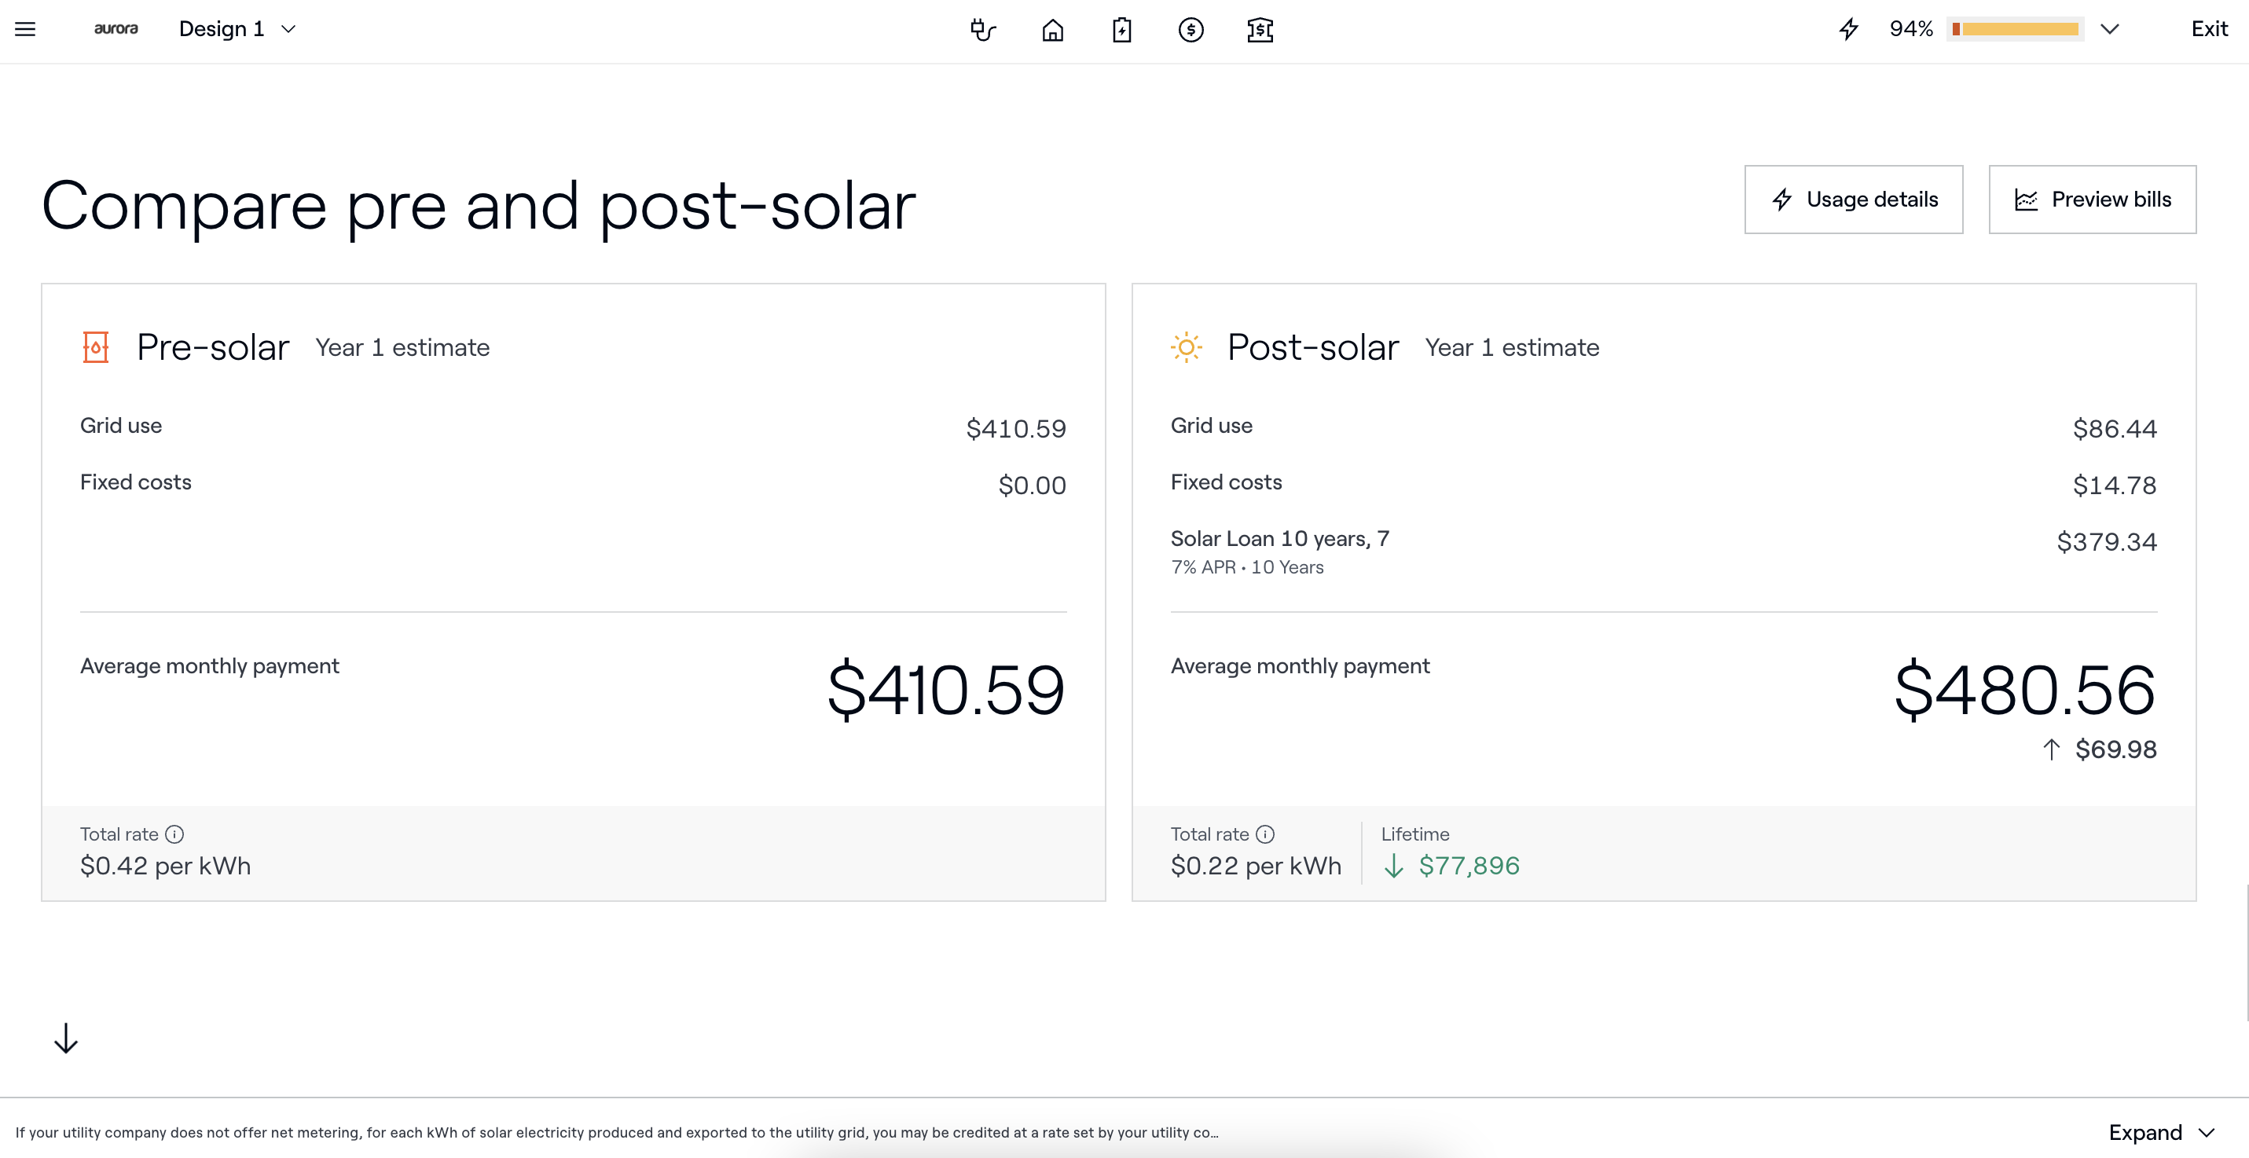Open the house design icon
Viewport: 2249px width, 1158px height.
pos(1052,31)
